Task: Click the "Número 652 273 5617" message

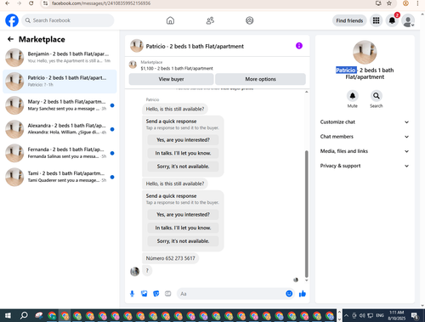Action: (170, 258)
